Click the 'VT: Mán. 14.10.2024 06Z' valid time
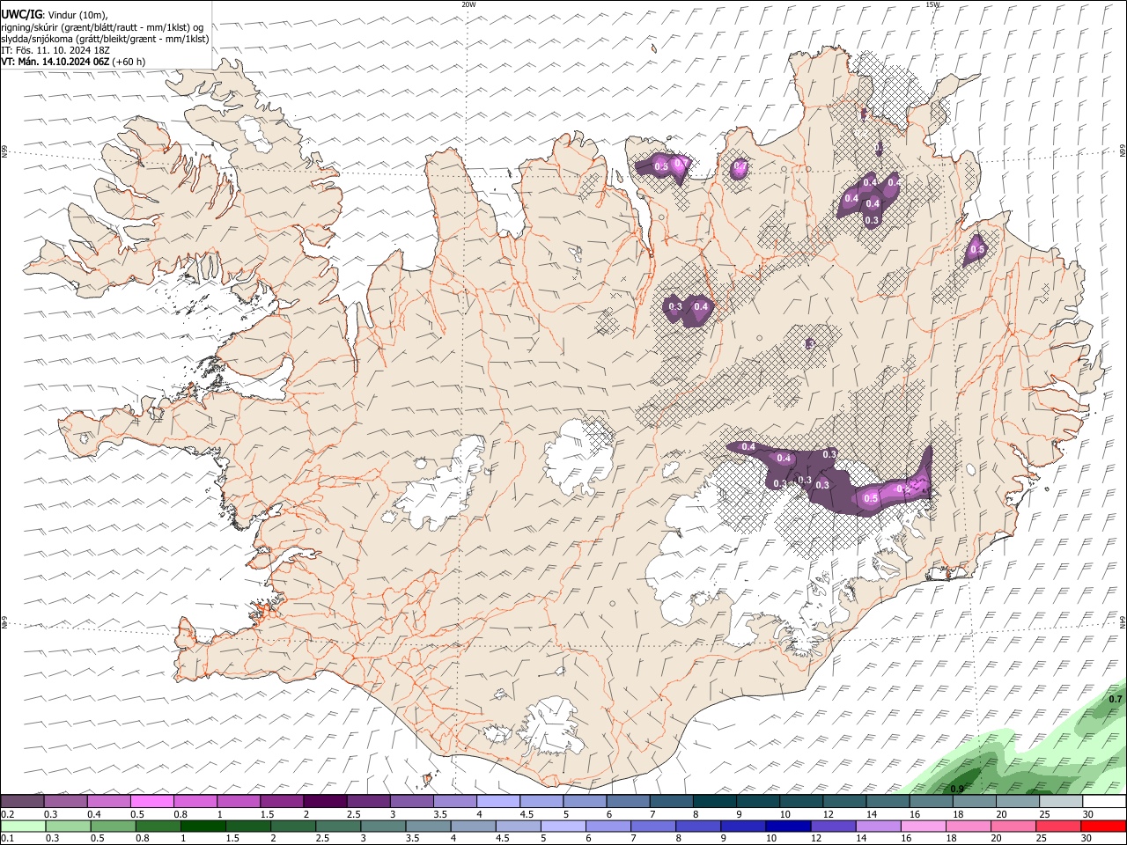 (x=55, y=62)
